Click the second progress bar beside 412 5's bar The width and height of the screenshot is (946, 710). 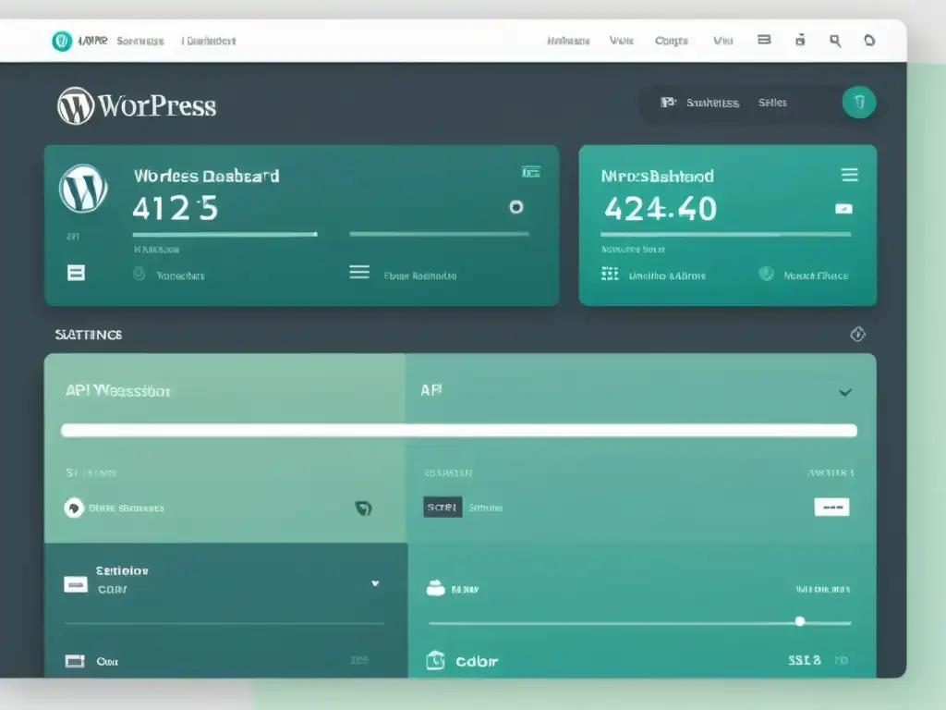439,234
